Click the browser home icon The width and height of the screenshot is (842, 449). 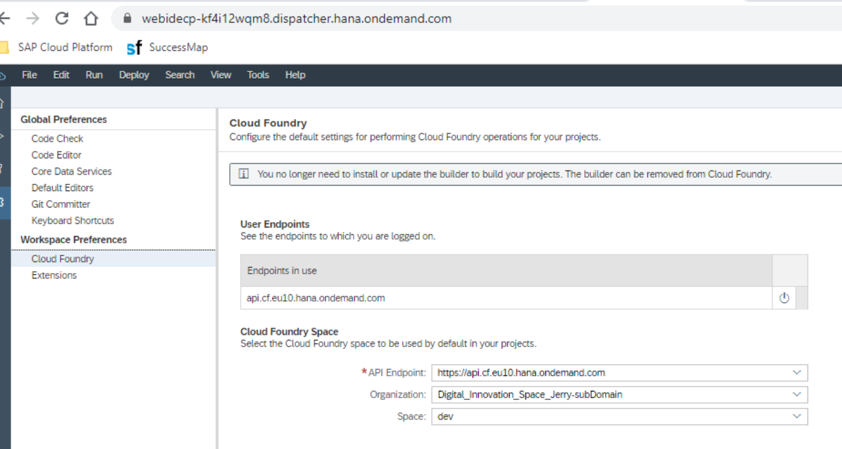point(91,19)
